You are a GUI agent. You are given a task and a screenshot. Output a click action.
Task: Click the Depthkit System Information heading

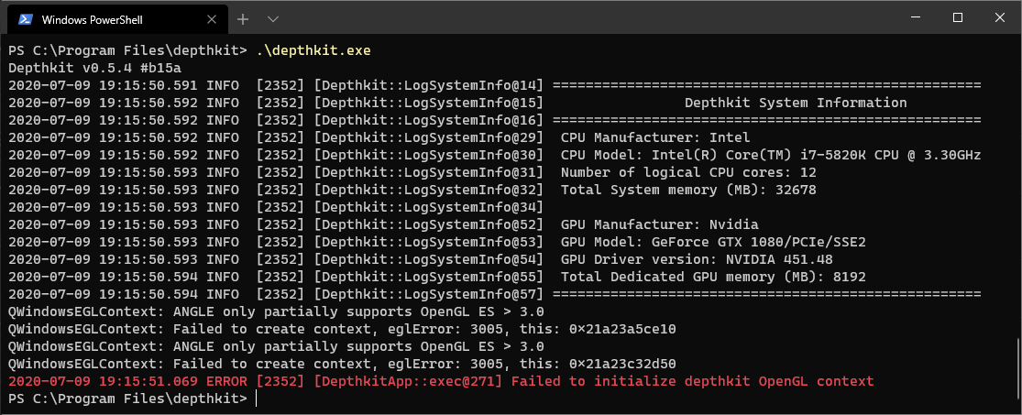point(795,103)
